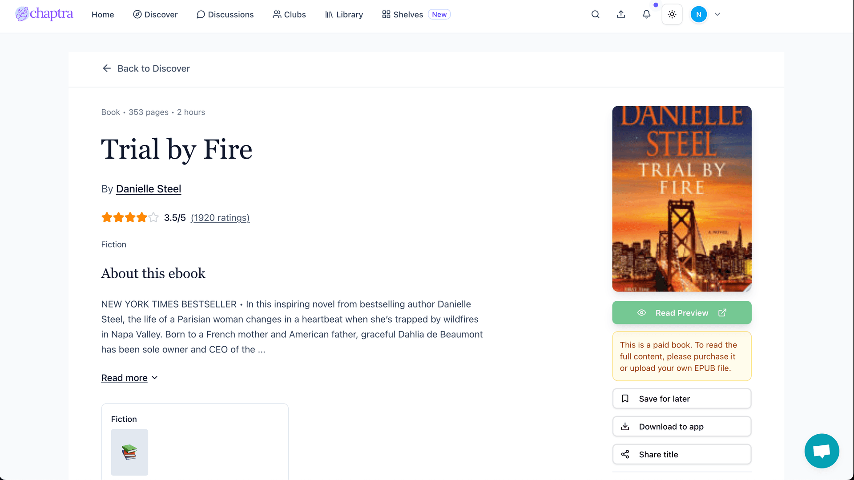Open notifications bell
This screenshot has height=480, width=854.
pyautogui.click(x=646, y=14)
